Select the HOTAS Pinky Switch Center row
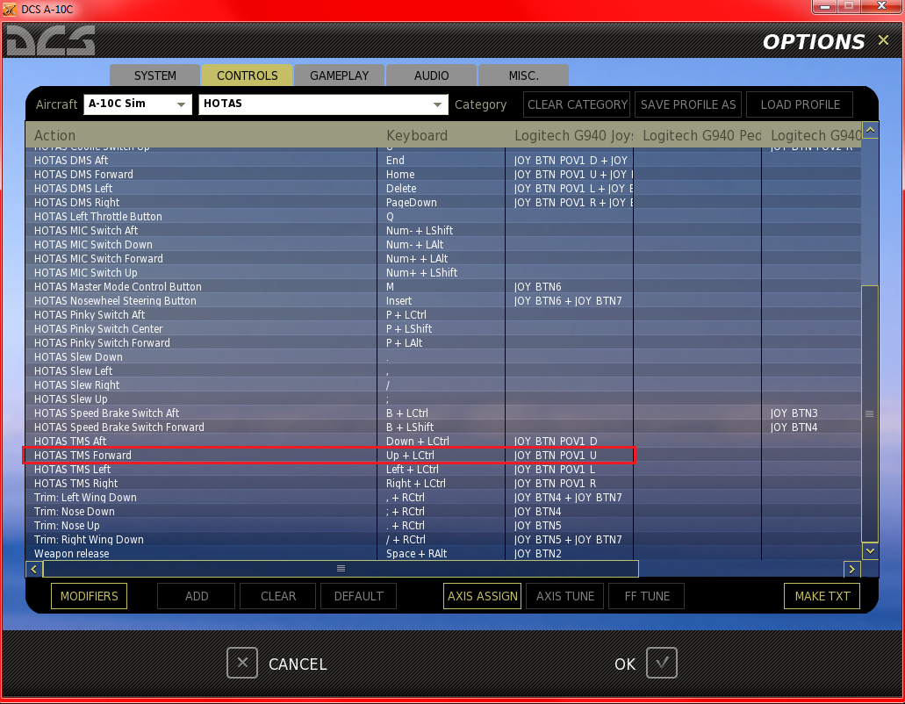Image resolution: width=905 pixels, height=704 pixels. [x=444, y=329]
